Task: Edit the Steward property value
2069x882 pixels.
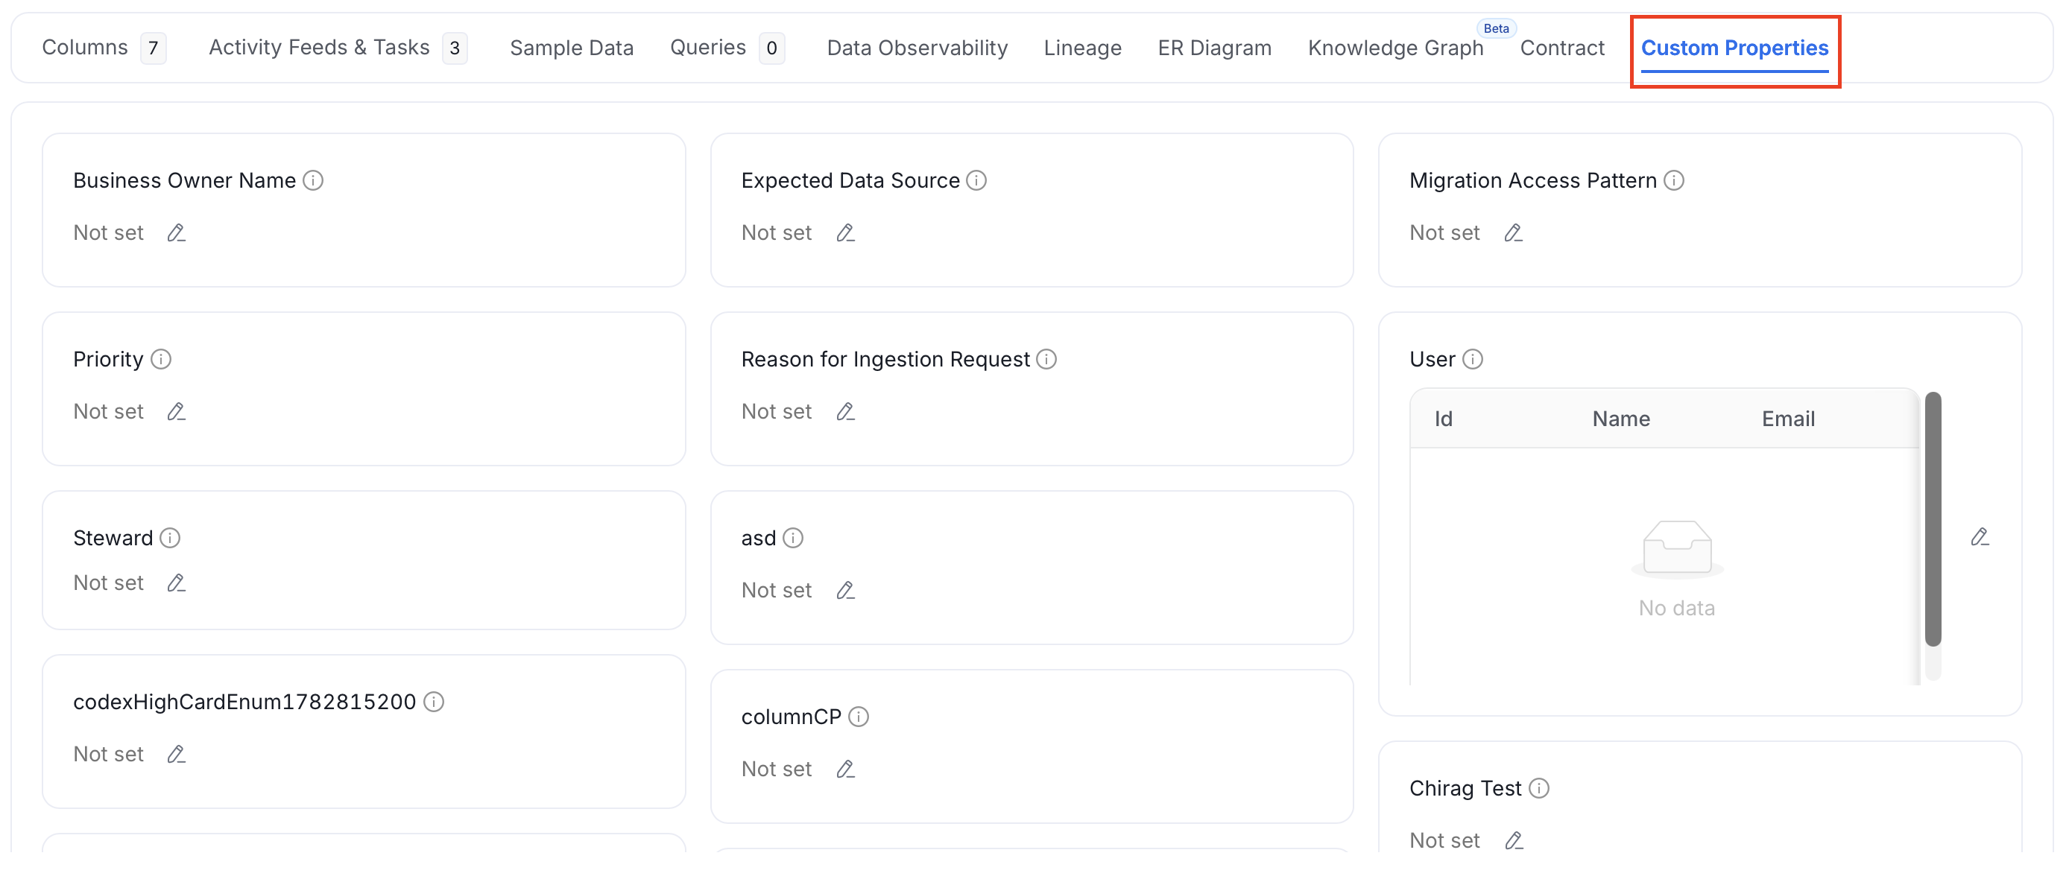Action: coord(176,583)
